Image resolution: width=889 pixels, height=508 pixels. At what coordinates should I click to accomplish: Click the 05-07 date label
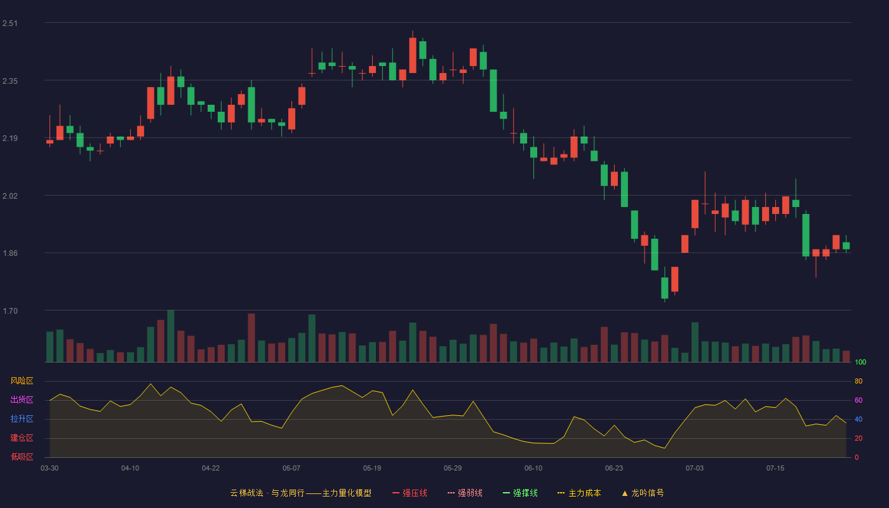click(291, 468)
